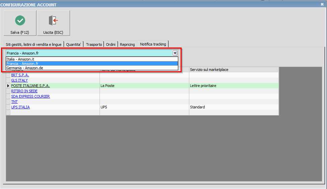Click the Servizio sul marketplace column header

[234, 70]
